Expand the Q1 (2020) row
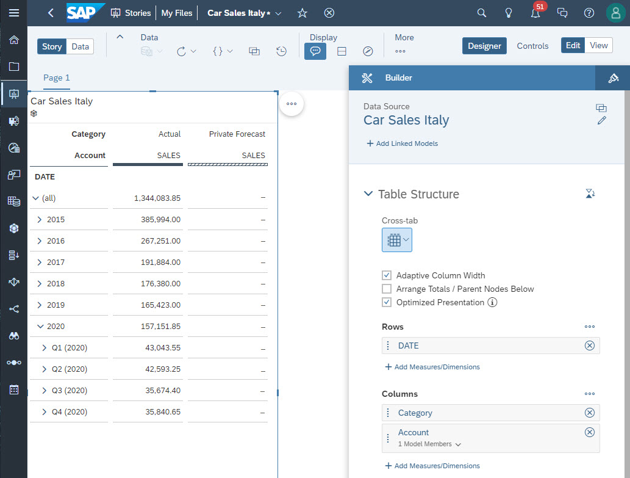This screenshot has width=630, height=478. click(44, 348)
